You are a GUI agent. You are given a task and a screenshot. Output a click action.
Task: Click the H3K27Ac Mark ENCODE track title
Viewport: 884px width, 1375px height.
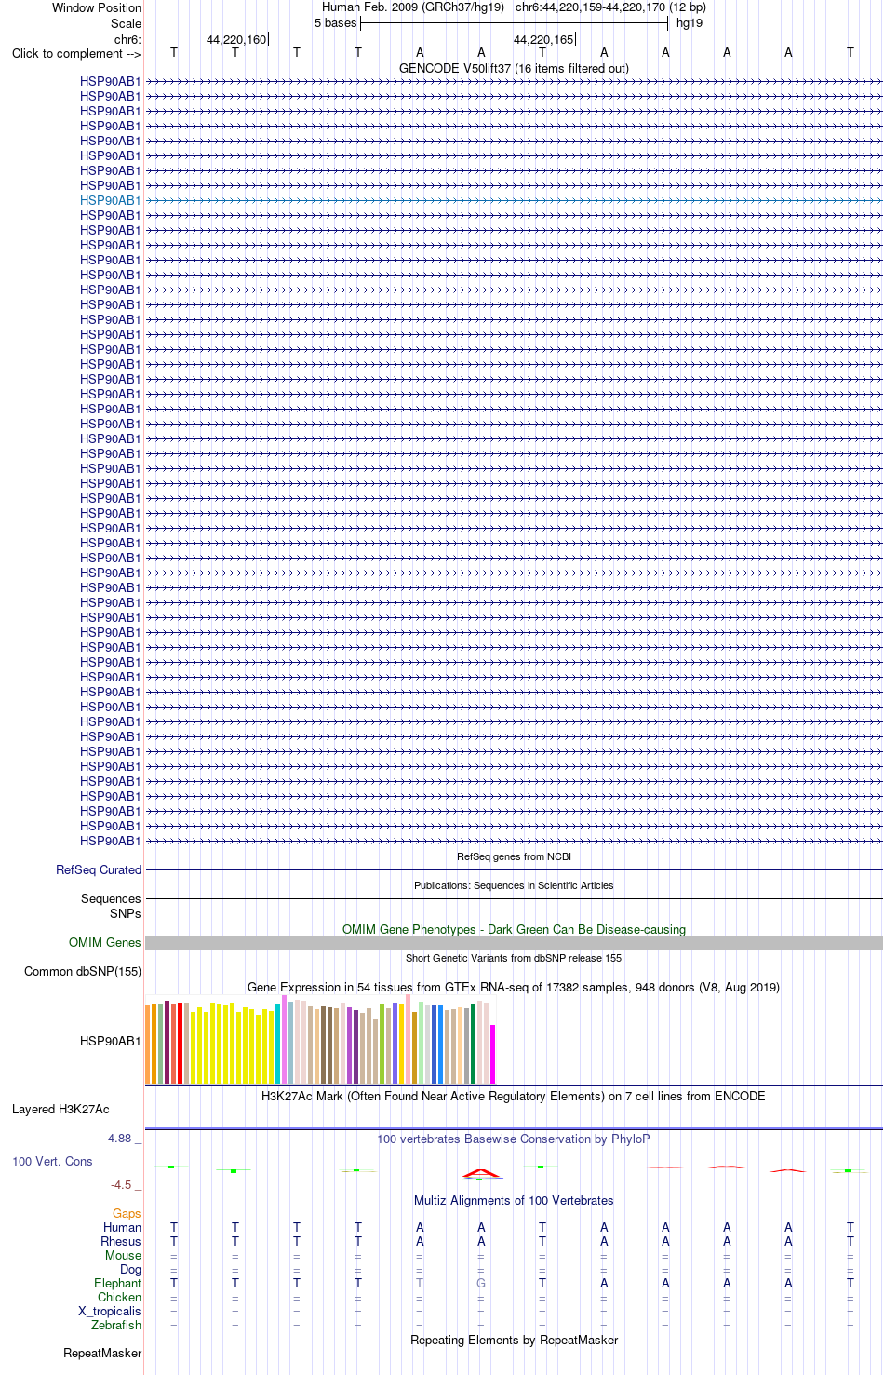[x=514, y=1096]
